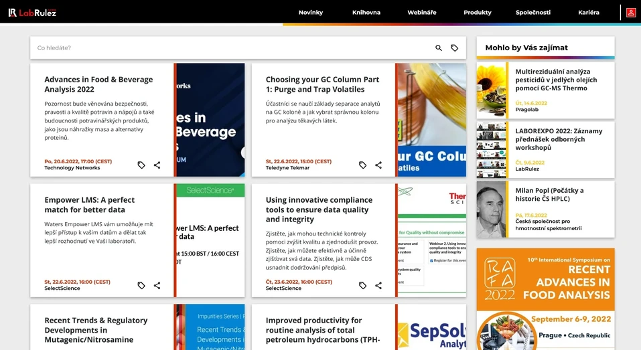Click the RAFA 2022 symposium banner

(x=545, y=298)
